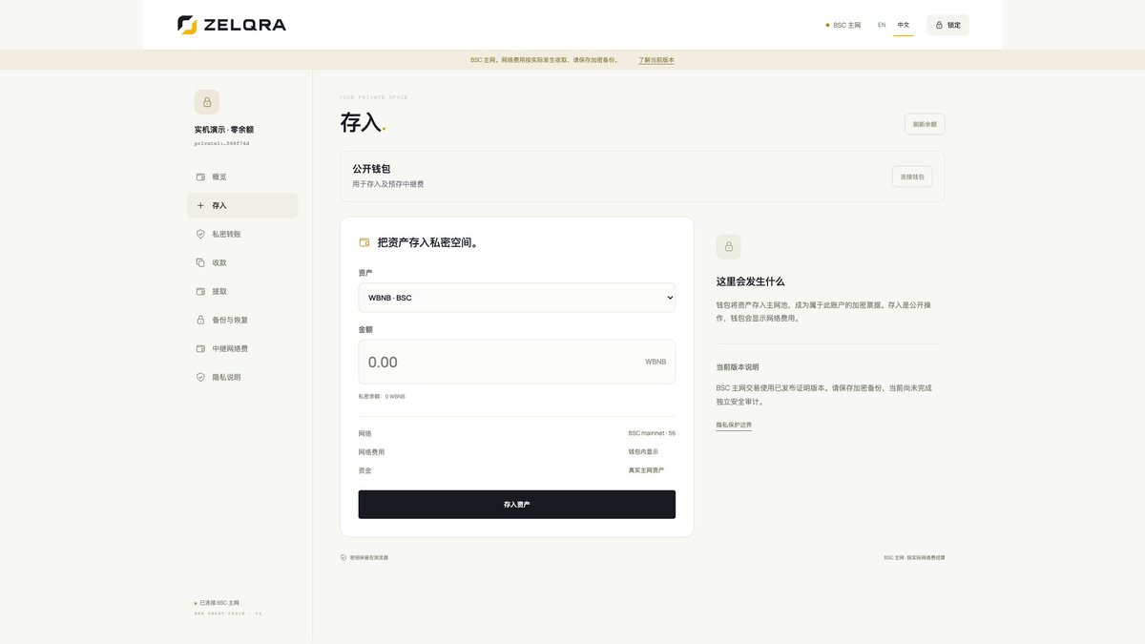Image resolution: width=1145 pixels, height=644 pixels.
Task: Go to the 存入 sidebar item
Action: (x=242, y=205)
